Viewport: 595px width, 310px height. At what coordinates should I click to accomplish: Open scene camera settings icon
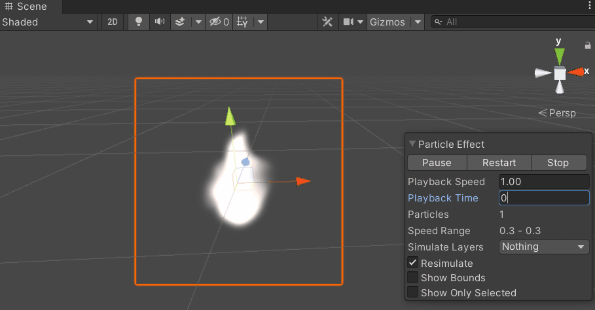pos(348,22)
